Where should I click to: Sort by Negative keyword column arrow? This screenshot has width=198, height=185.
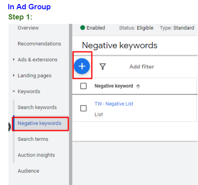(138, 86)
